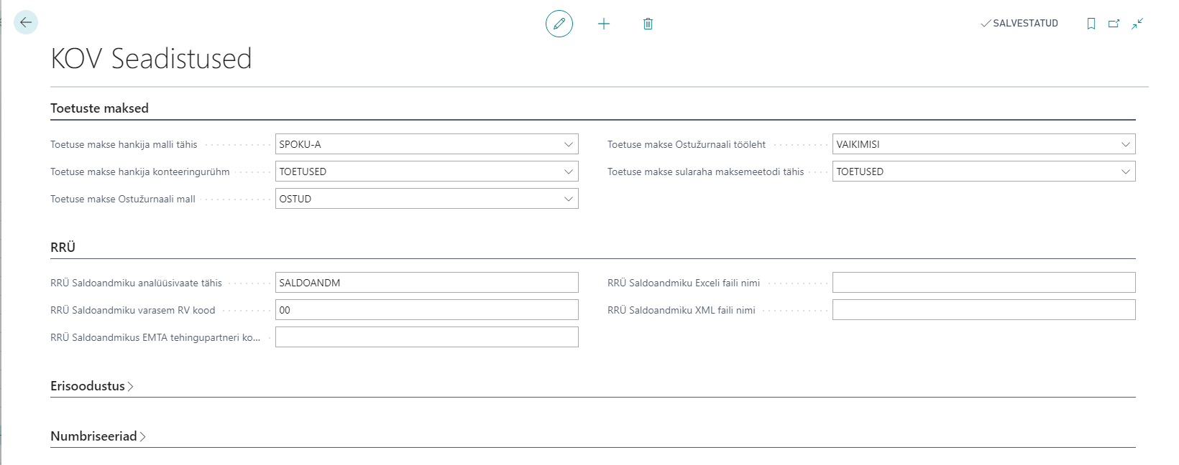This screenshot has height=465, width=1179.
Task: Click the pencil edit icon
Action: [x=559, y=24]
